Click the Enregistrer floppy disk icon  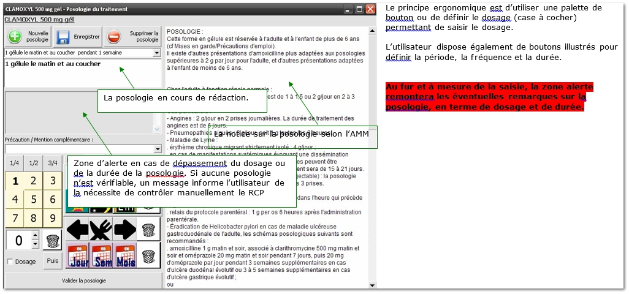pos(63,37)
